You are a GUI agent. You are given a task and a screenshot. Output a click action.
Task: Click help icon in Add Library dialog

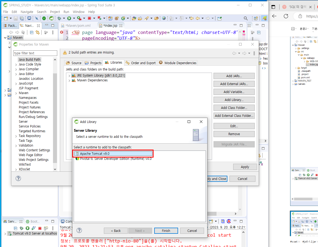click(x=79, y=230)
